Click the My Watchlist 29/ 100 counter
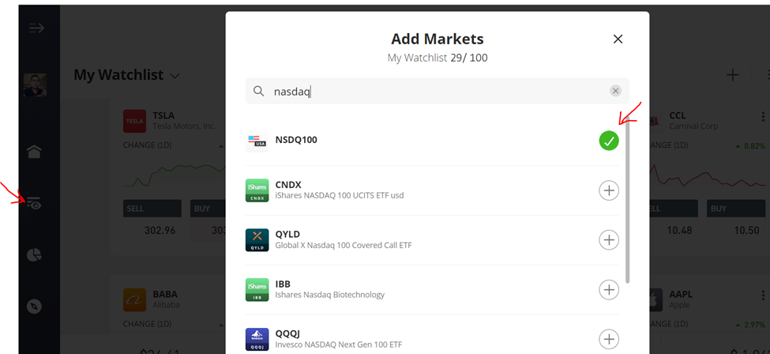The width and height of the screenshot is (770, 354). [x=437, y=58]
